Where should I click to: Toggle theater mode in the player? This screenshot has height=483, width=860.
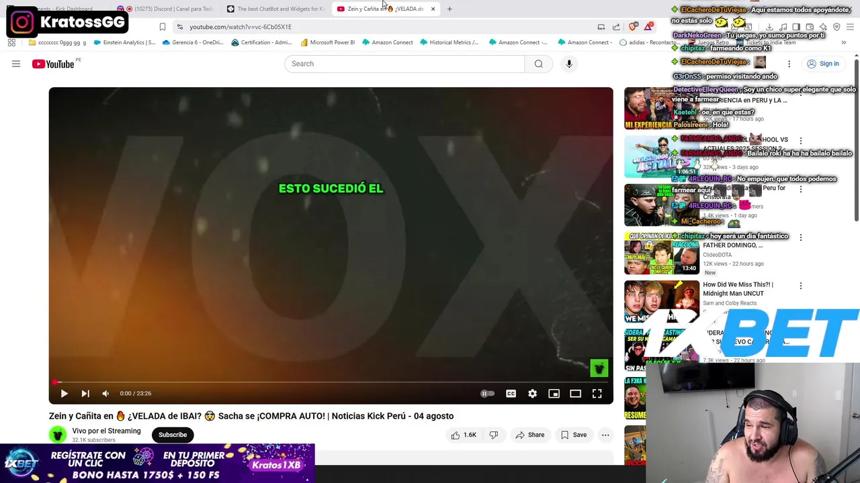click(x=575, y=394)
